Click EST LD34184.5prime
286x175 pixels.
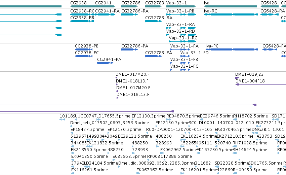click(x=101, y=163)
